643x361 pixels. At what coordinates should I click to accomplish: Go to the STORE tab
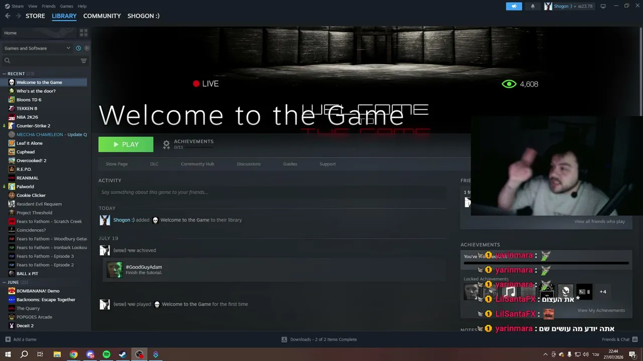(x=35, y=16)
